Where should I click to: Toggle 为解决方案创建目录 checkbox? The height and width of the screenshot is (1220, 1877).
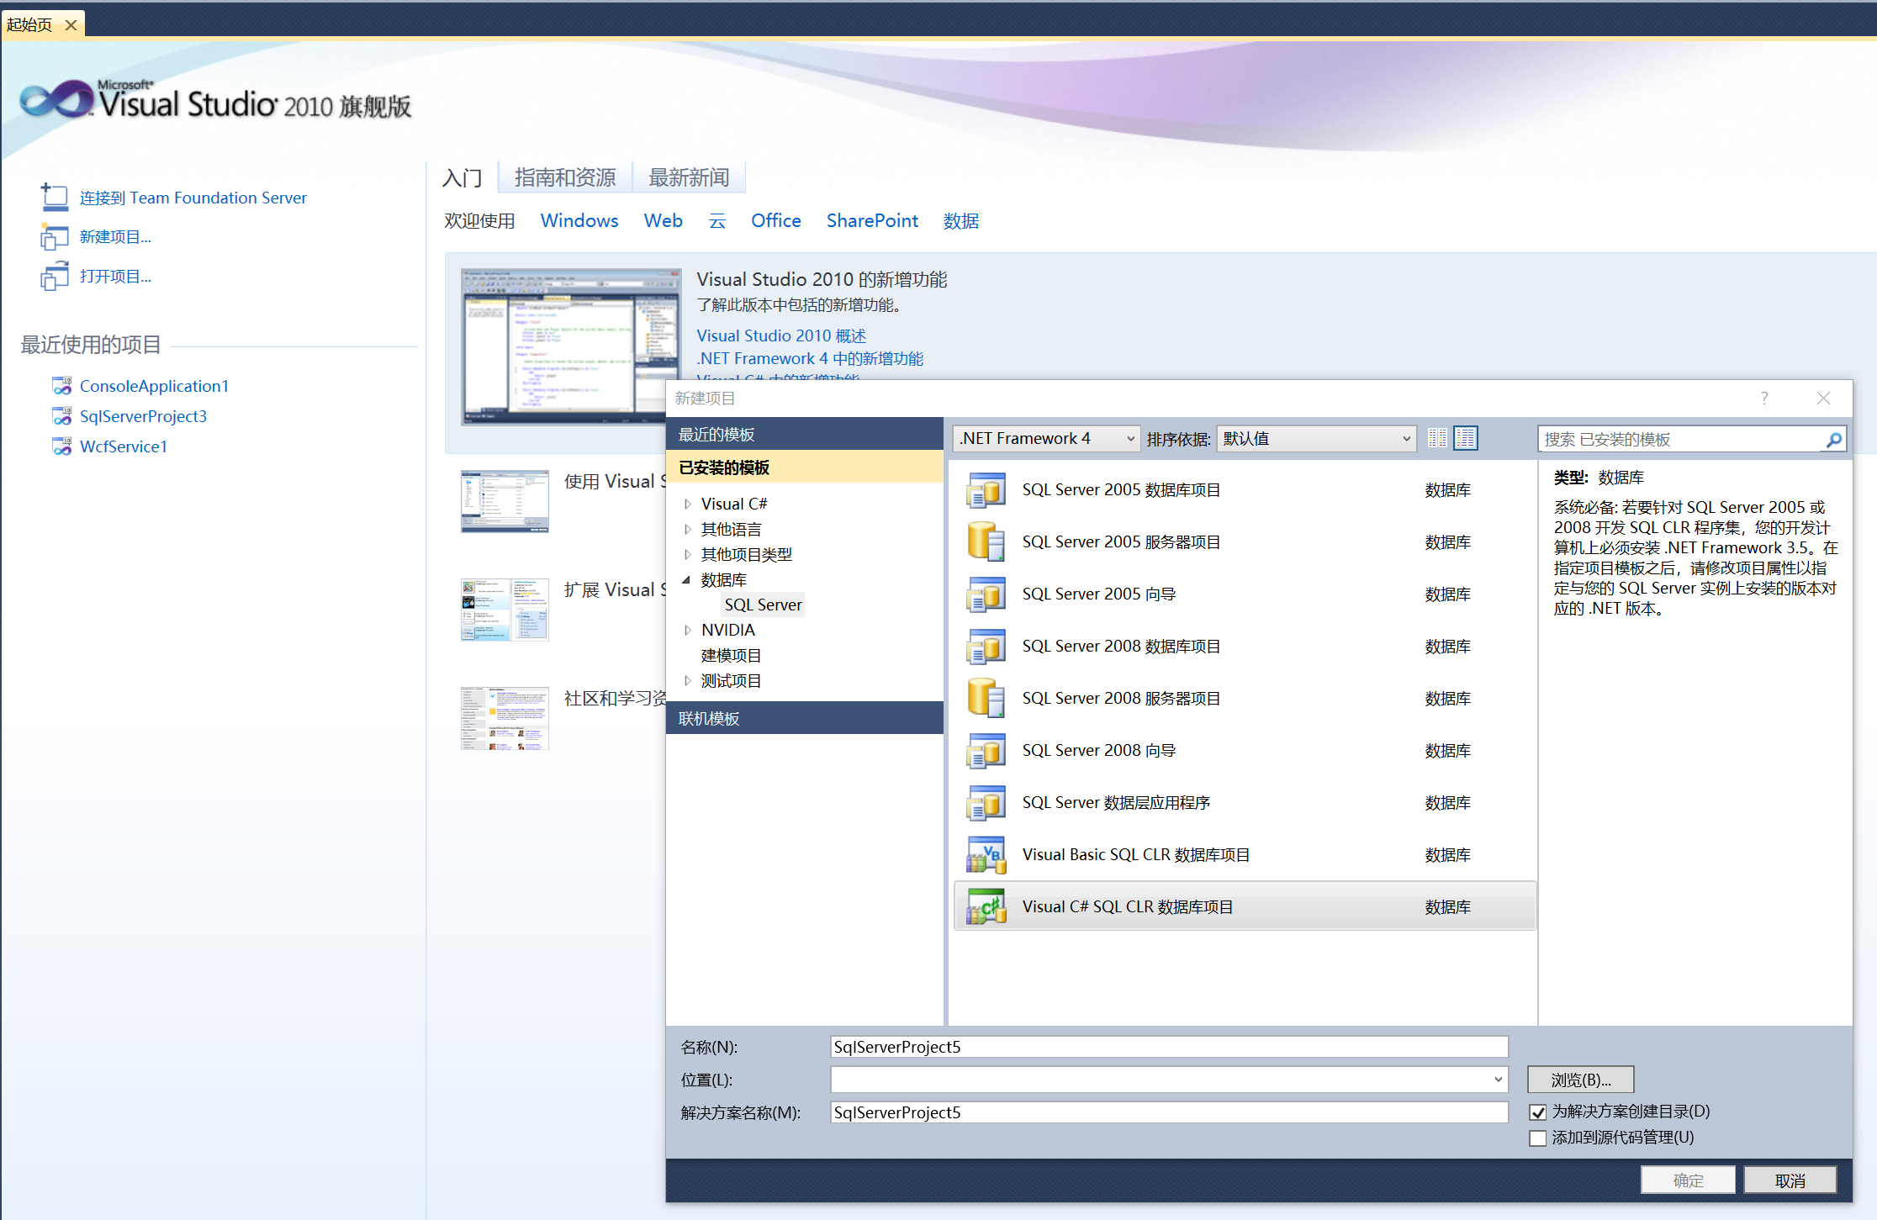point(1538,1112)
